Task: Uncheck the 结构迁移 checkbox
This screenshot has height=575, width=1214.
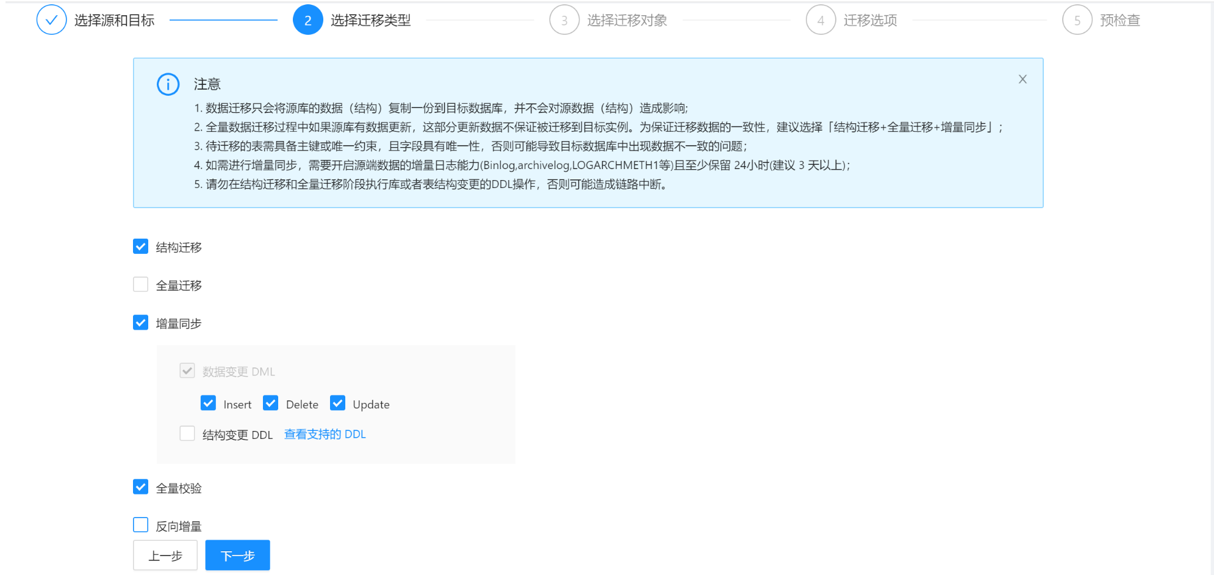Action: point(140,247)
